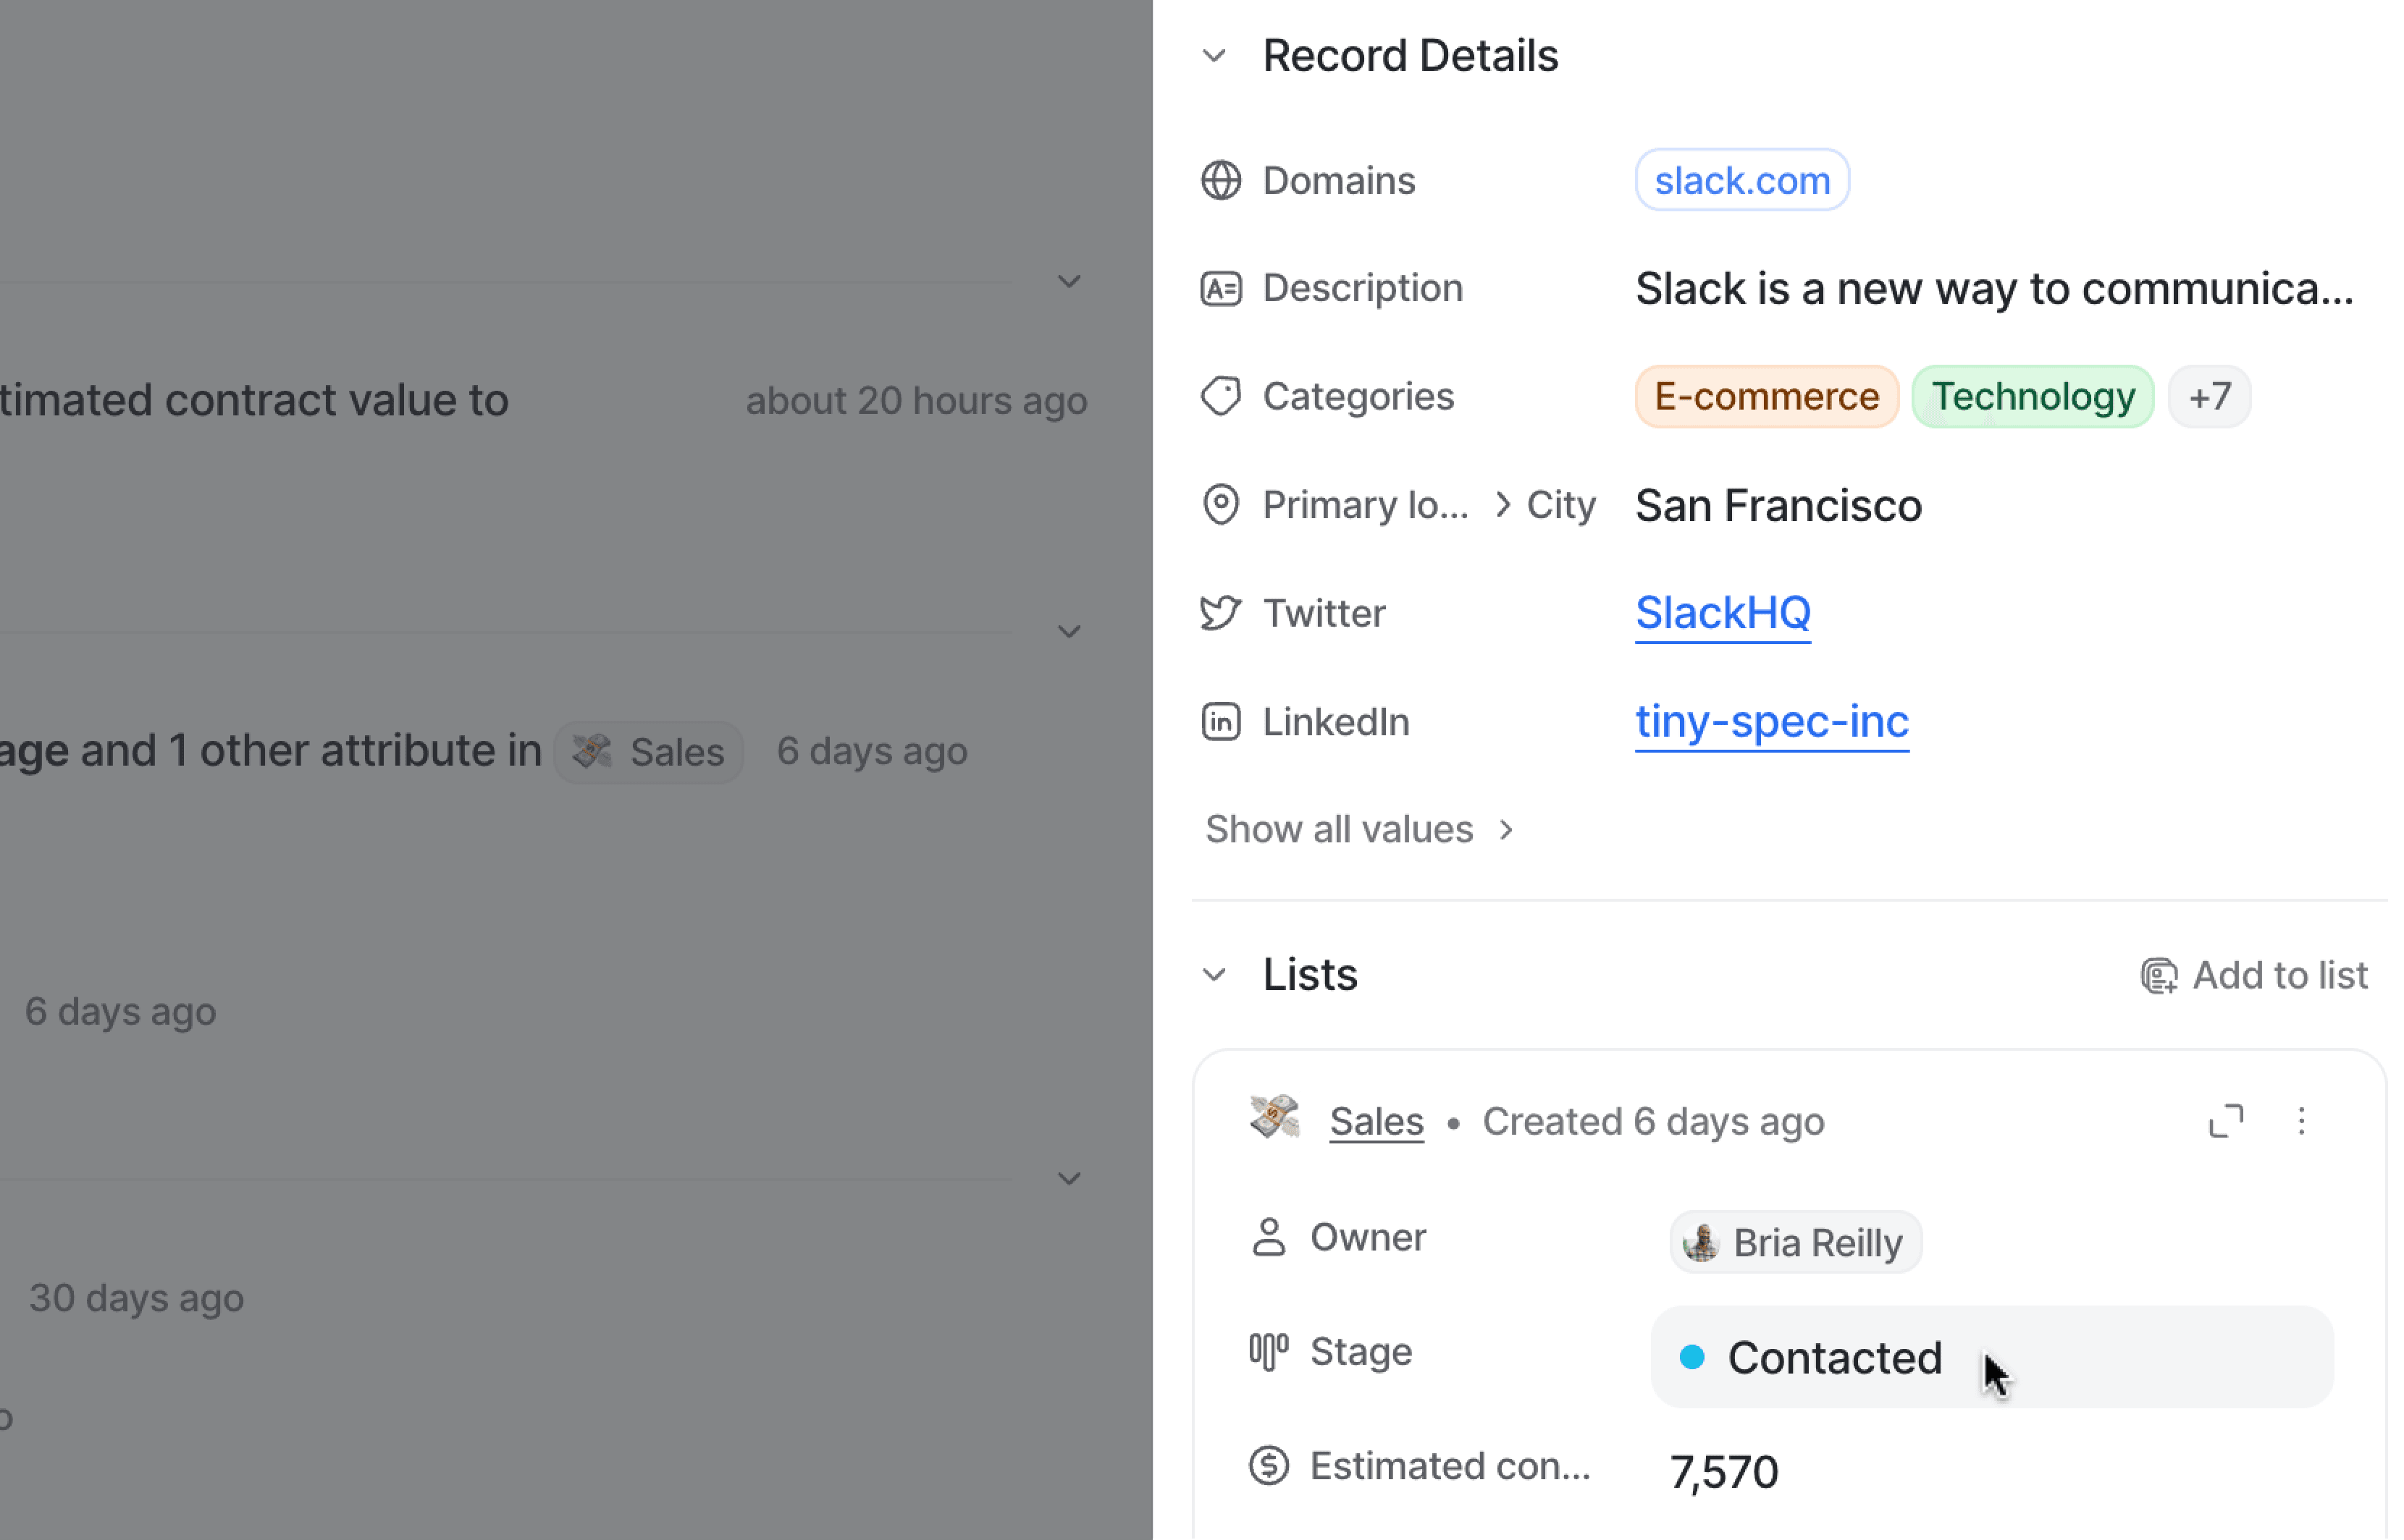Click the Twitter bird icon
The width and height of the screenshot is (2404, 1540).
coord(1221,613)
